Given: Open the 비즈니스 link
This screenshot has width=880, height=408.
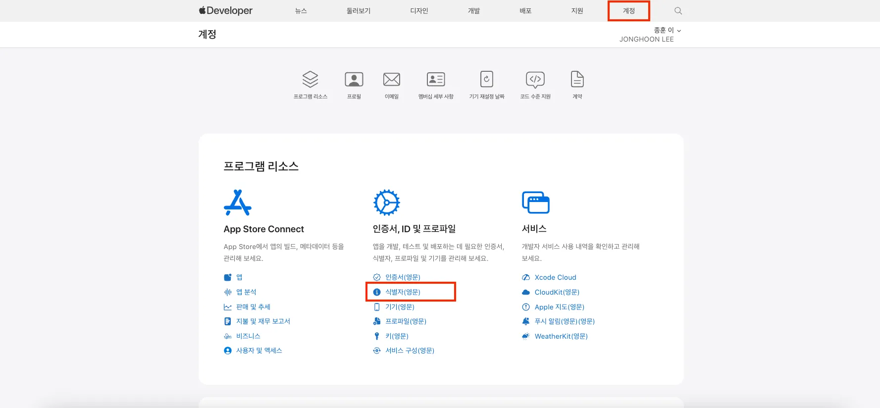Looking at the screenshot, I should pyautogui.click(x=248, y=336).
